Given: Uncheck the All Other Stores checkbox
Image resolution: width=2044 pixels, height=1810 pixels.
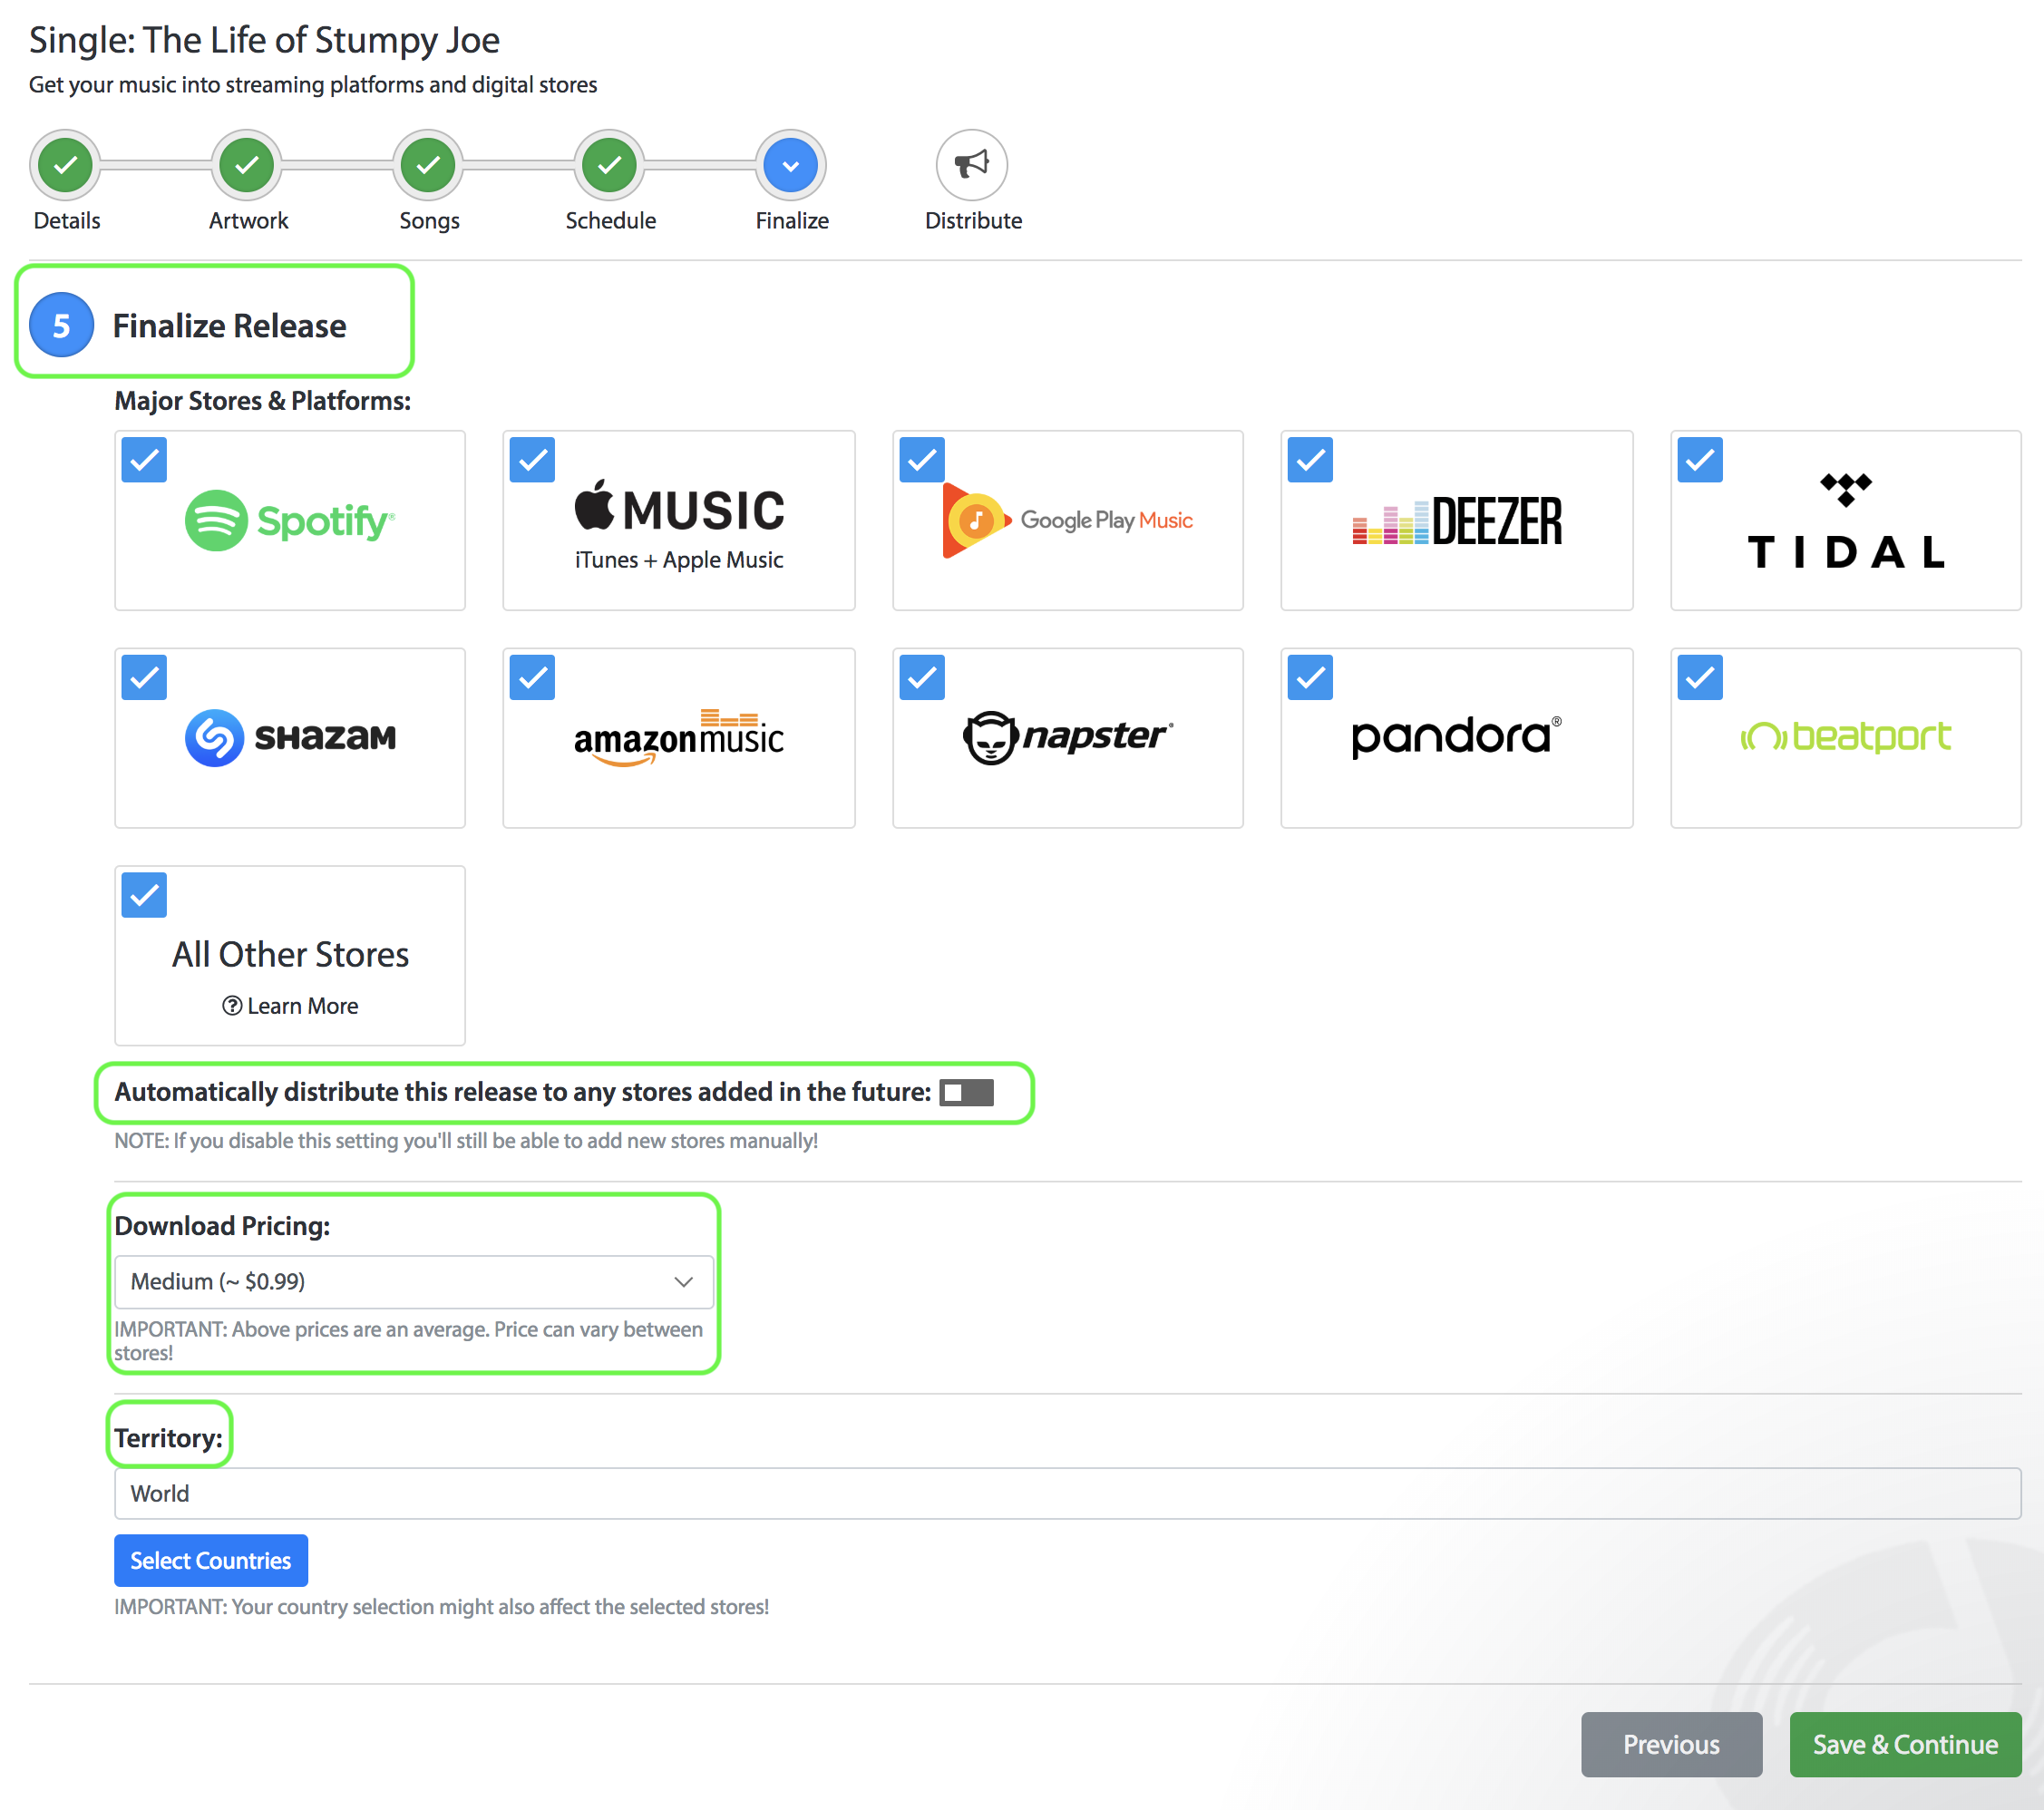Looking at the screenshot, I should (144, 895).
